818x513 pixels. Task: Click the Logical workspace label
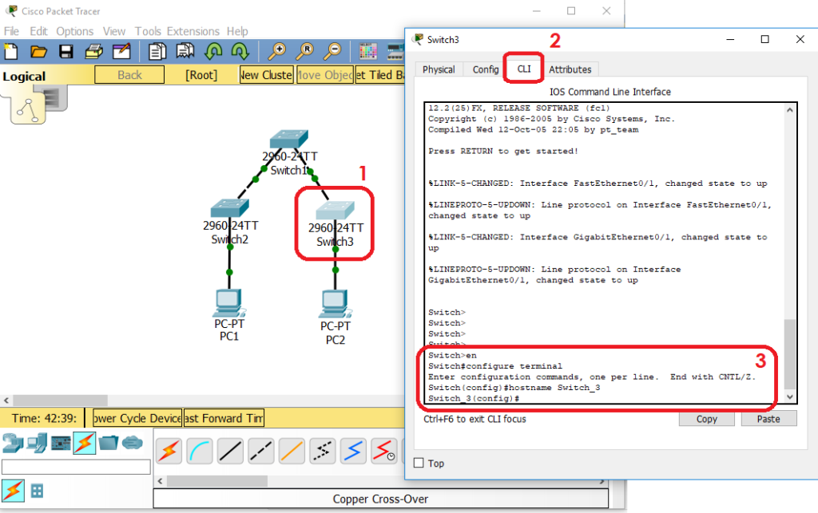pyautogui.click(x=24, y=76)
